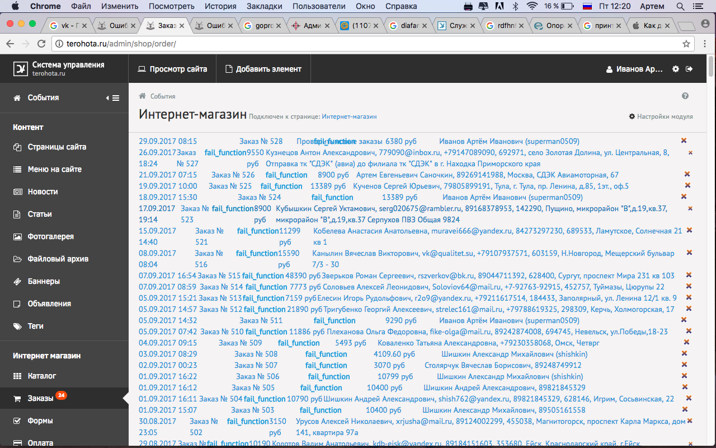Switch to the diafan browser tab
The height and width of the screenshot is (448, 716).
click(407, 26)
